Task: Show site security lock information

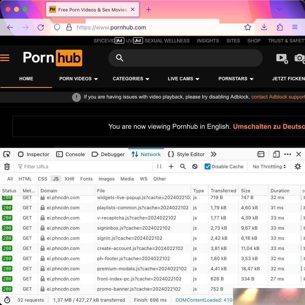Action: (x=69, y=27)
